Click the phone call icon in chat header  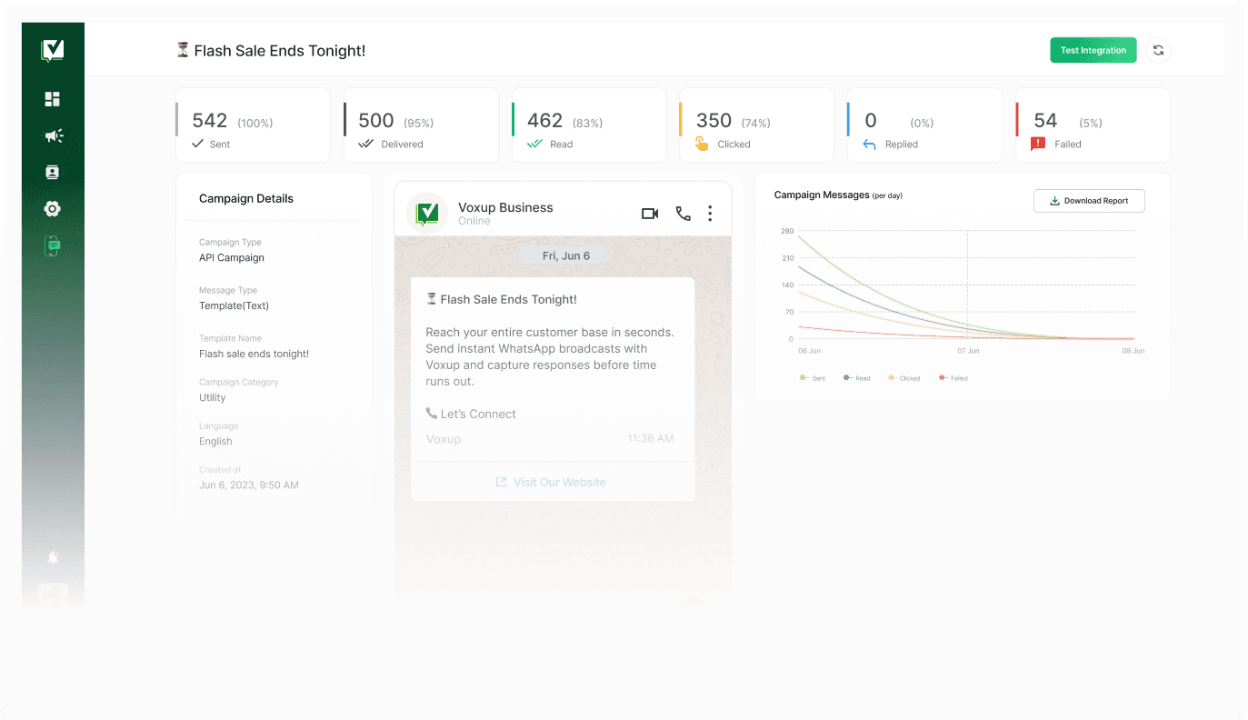(683, 214)
